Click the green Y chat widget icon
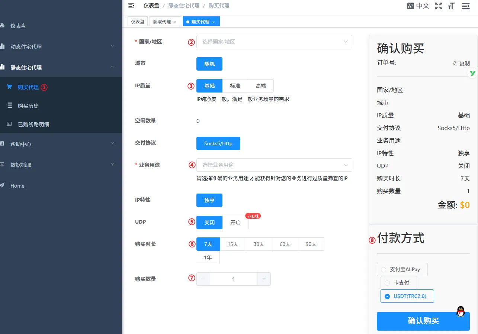The height and width of the screenshot is (334, 478). point(473,73)
